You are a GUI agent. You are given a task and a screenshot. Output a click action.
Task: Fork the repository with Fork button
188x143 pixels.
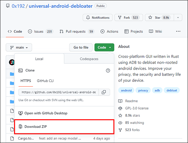coord(129,17)
